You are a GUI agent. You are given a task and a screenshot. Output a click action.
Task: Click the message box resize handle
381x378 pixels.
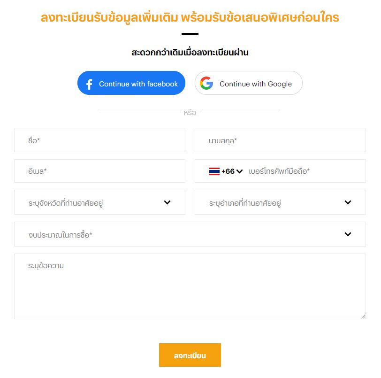[x=363, y=316]
